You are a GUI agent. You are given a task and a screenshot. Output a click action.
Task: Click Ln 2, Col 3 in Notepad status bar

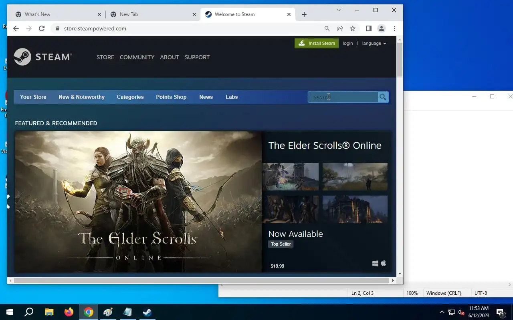[362, 293]
